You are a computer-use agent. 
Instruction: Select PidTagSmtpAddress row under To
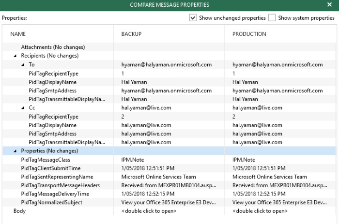point(169,91)
